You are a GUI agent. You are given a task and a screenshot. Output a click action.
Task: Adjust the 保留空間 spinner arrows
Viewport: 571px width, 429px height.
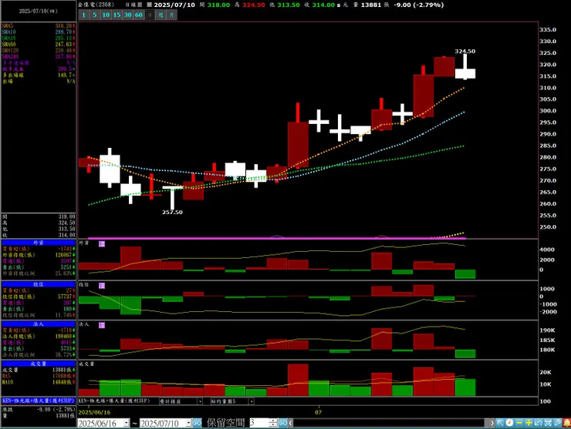pos(273,423)
